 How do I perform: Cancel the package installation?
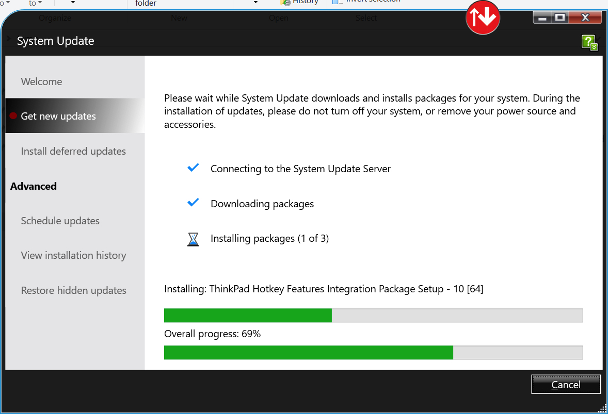coord(566,384)
